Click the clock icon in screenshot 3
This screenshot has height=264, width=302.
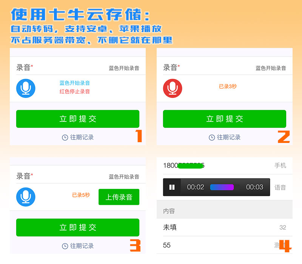(65, 246)
